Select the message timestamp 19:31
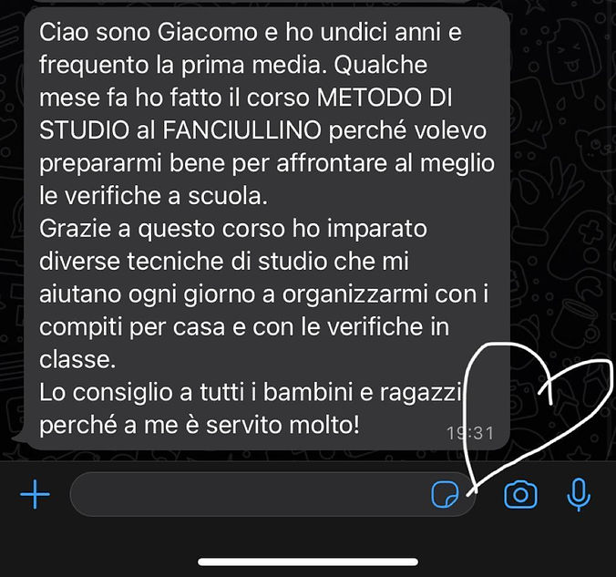 (470, 434)
